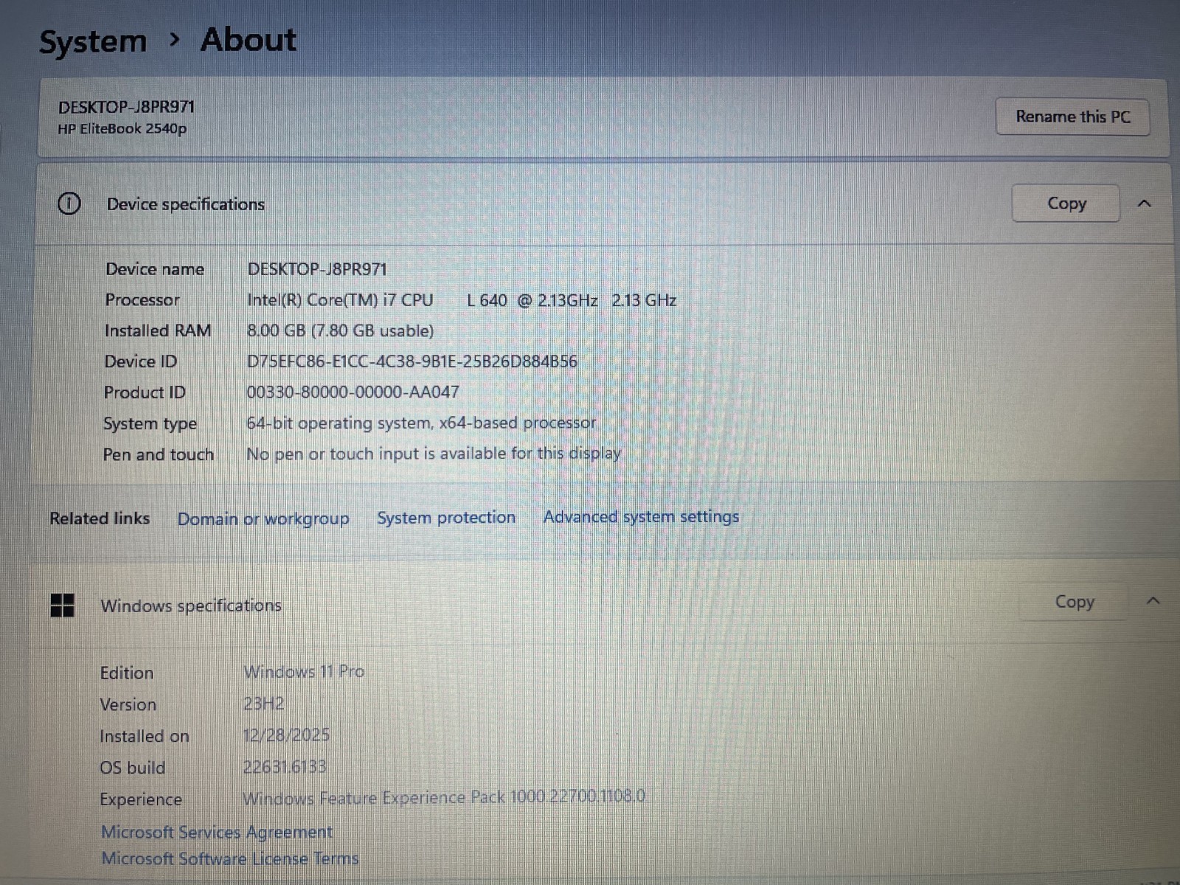Copy the Device specifications
The image size is (1180, 885).
1066,204
